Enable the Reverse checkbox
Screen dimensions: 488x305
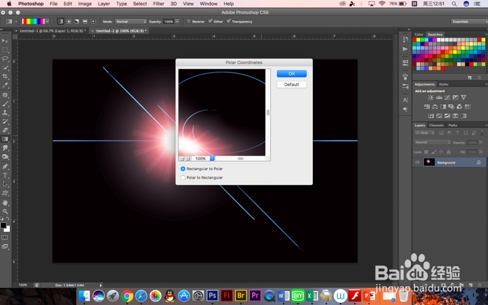(188, 21)
